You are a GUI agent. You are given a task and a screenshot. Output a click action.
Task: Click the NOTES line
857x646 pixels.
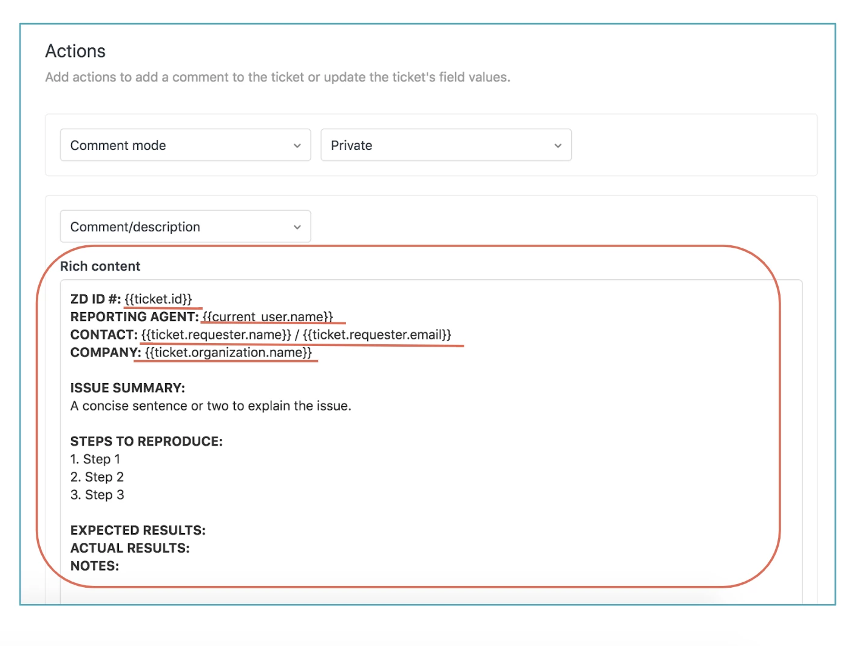tap(95, 566)
